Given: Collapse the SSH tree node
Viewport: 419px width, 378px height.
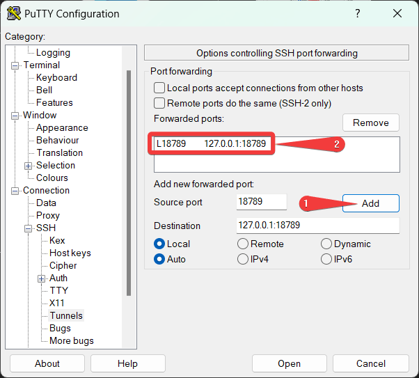Looking at the screenshot, I should tap(29, 228).
